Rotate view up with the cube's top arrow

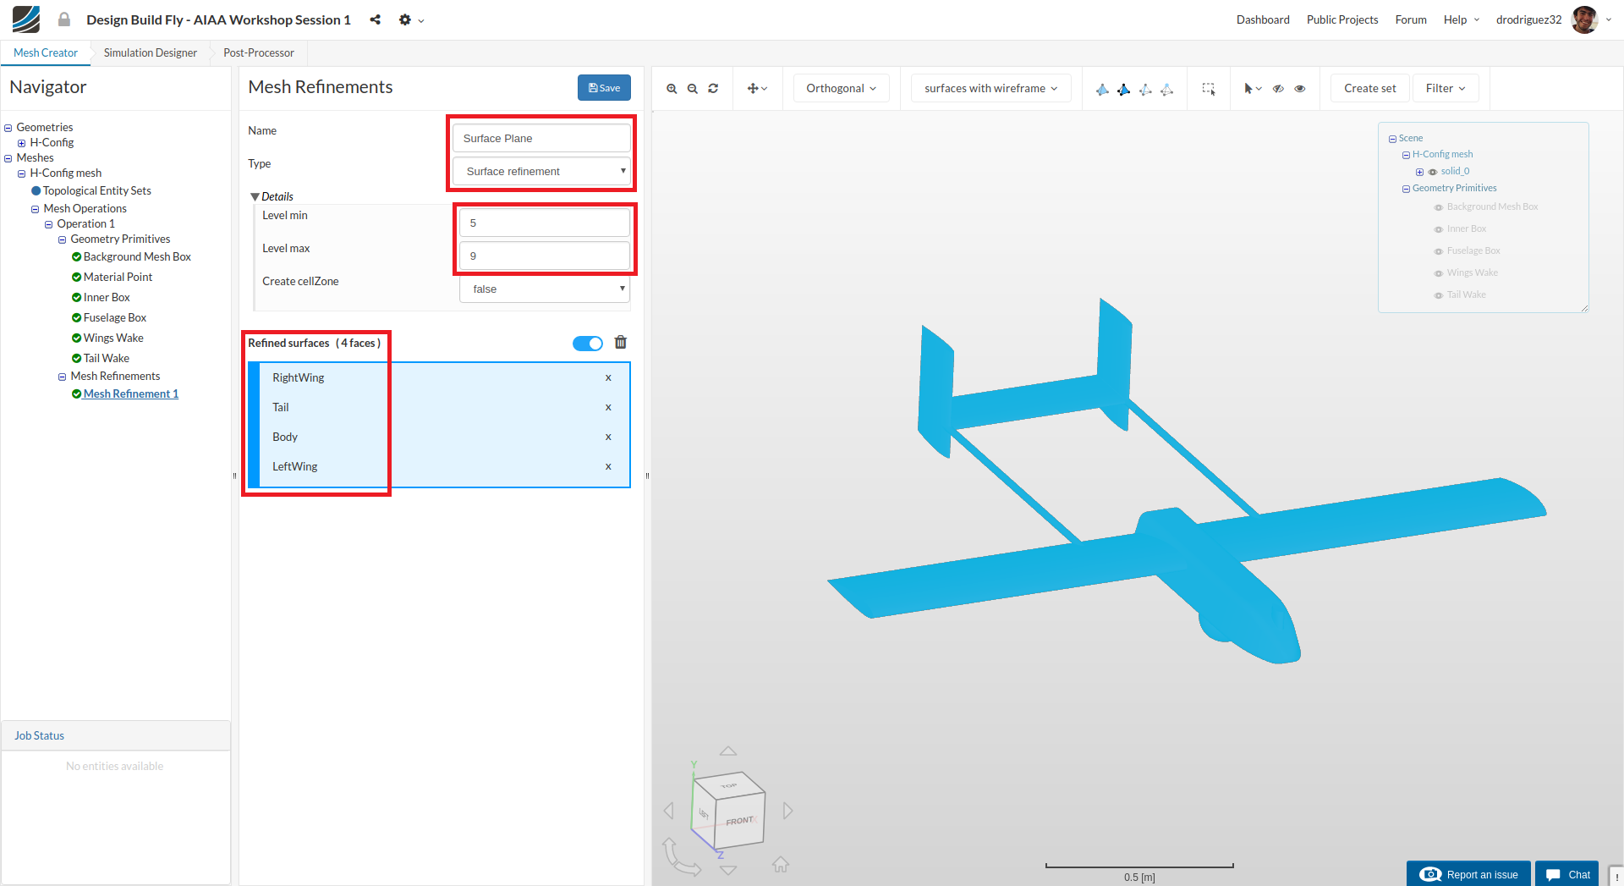click(x=728, y=751)
